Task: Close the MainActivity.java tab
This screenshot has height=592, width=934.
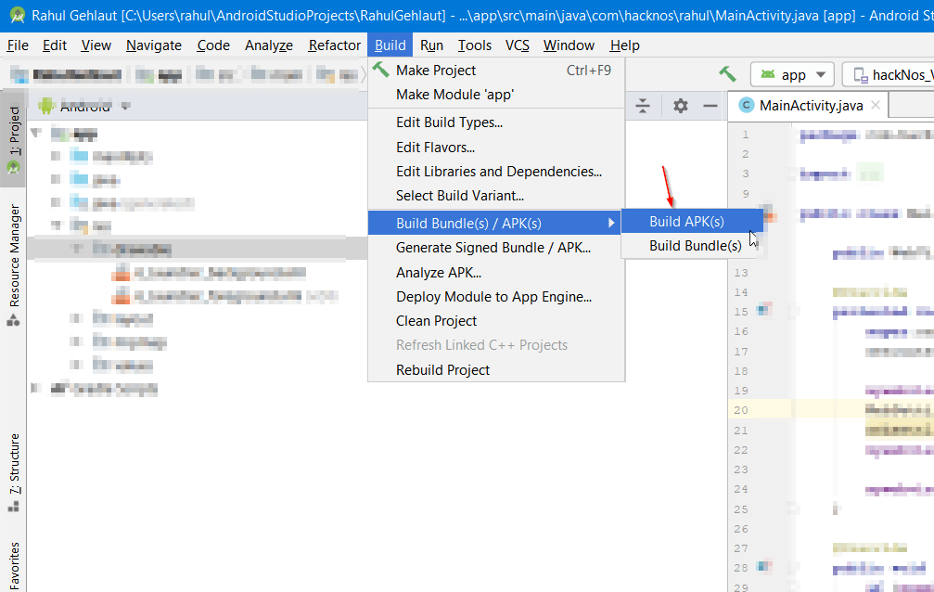Action: [875, 105]
